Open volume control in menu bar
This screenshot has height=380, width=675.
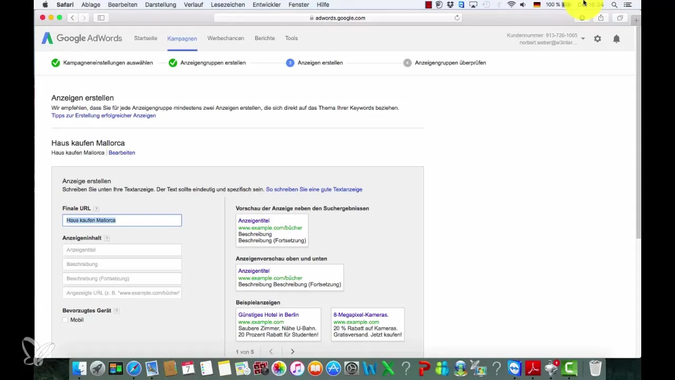pos(523,5)
